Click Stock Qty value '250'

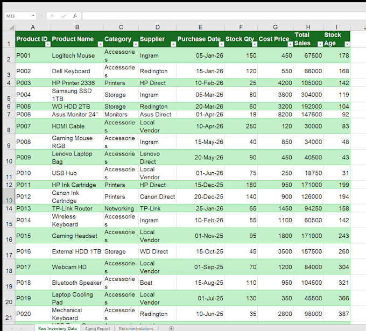[241, 126]
